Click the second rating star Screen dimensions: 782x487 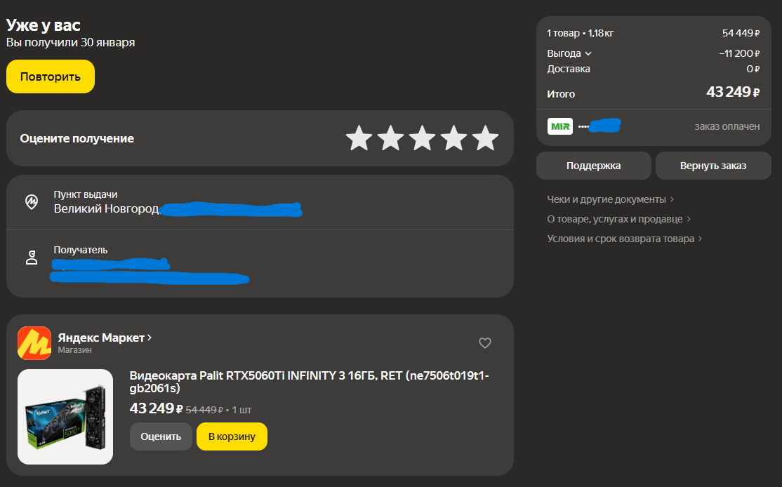390,139
